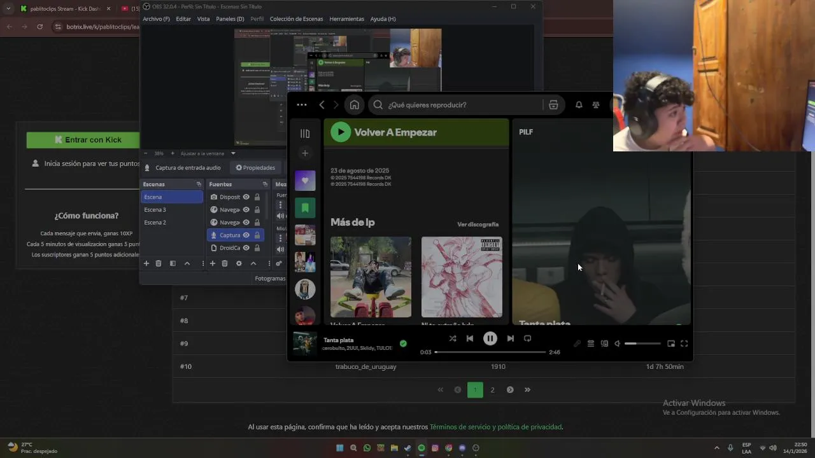The width and height of the screenshot is (815, 458).
Task: Open the Spotify queue icon
Action: click(591, 343)
